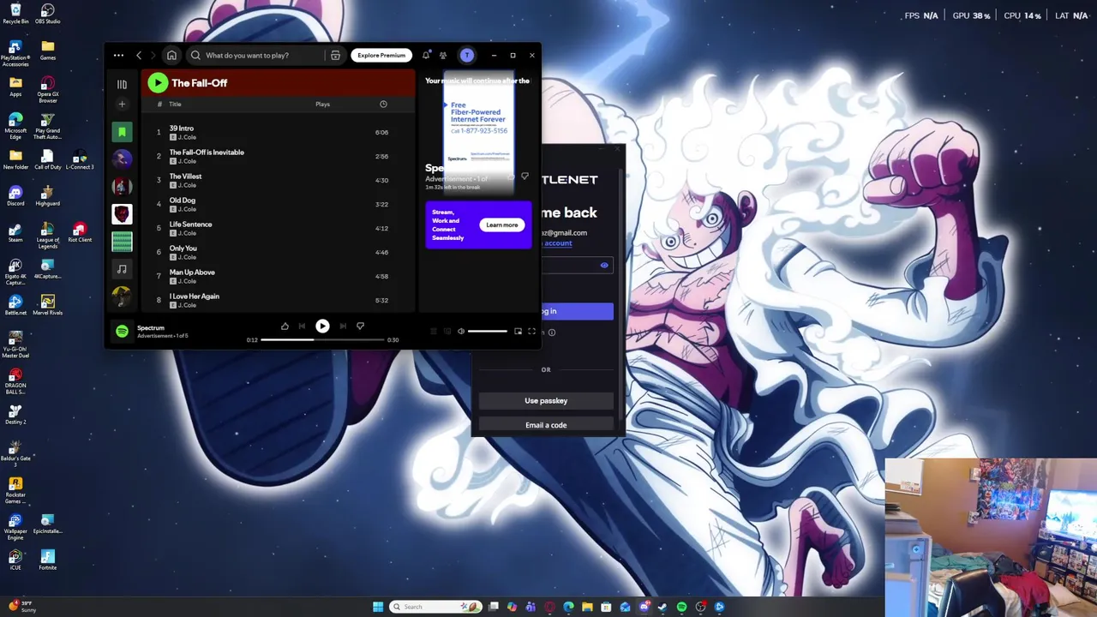The height and width of the screenshot is (617, 1097).
Task: Skip to next track in player
Action: 343,326
